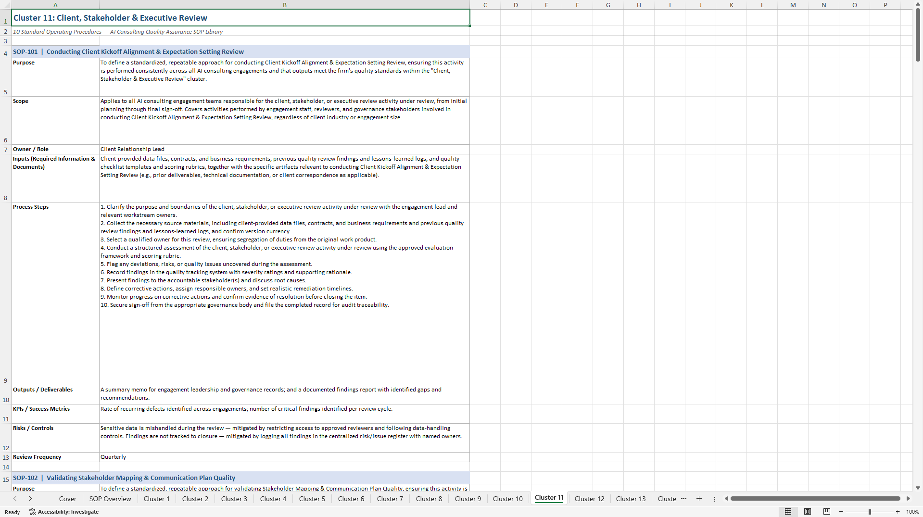Click the 100% zoom level button

pos(912,512)
